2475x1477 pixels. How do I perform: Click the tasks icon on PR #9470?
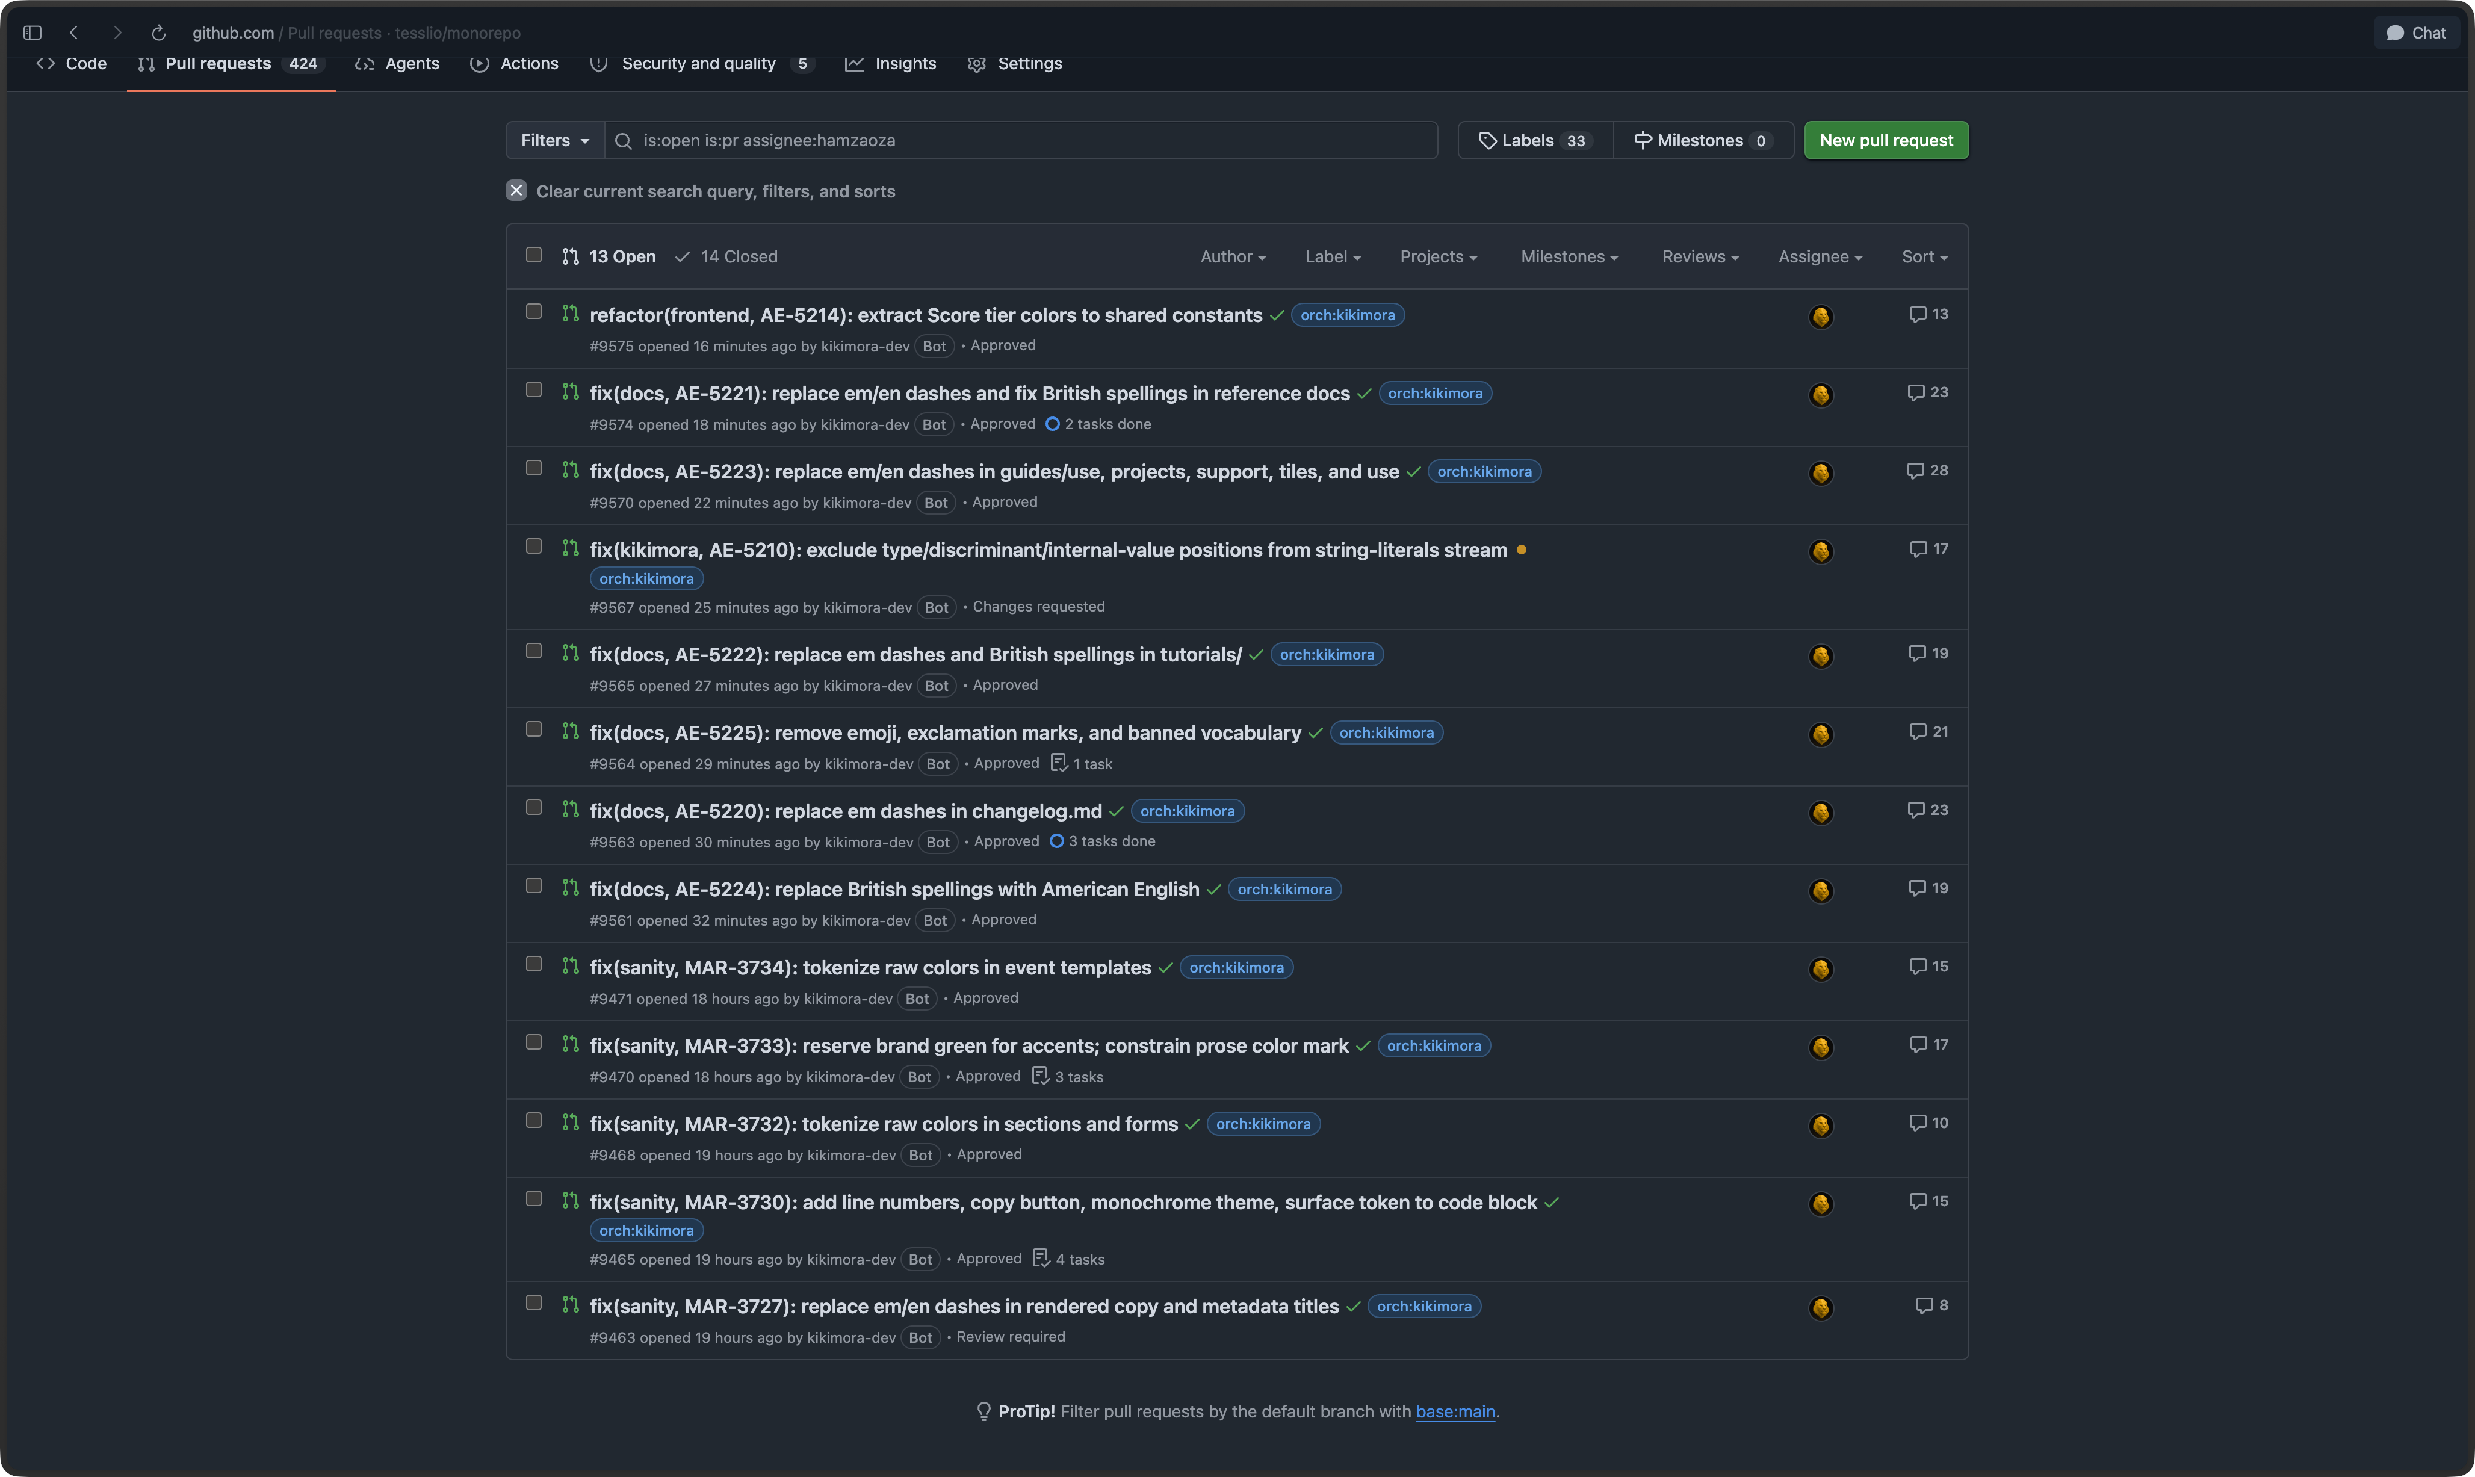1040,1076
